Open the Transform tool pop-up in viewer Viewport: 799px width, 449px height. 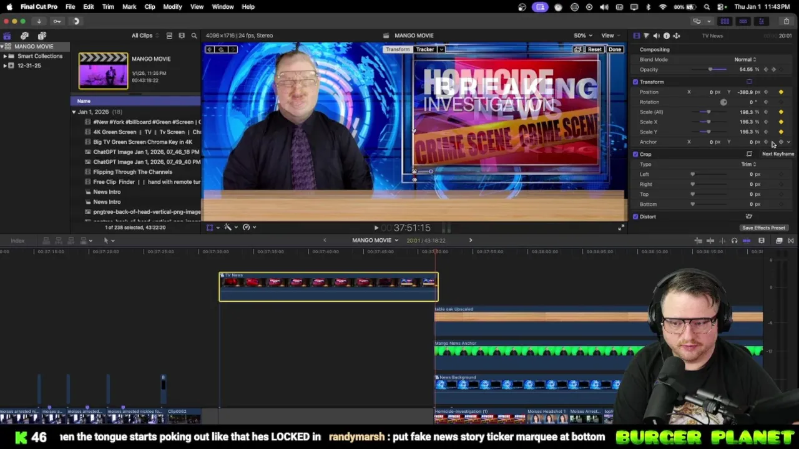coord(213,228)
